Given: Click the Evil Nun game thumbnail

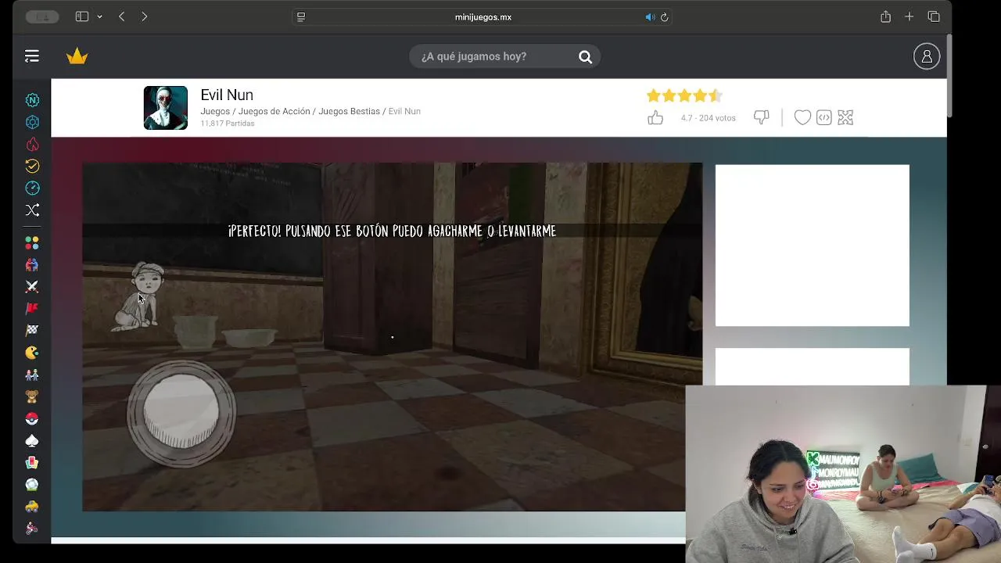Looking at the screenshot, I should point(166,108).
